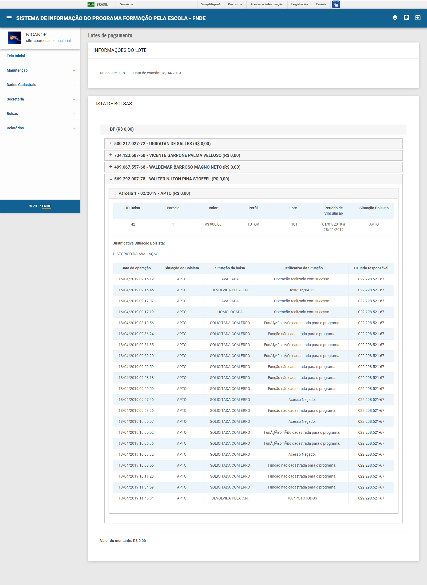Click the logout exit icon
Screen dimensions: 427x585
click(418, 18)
